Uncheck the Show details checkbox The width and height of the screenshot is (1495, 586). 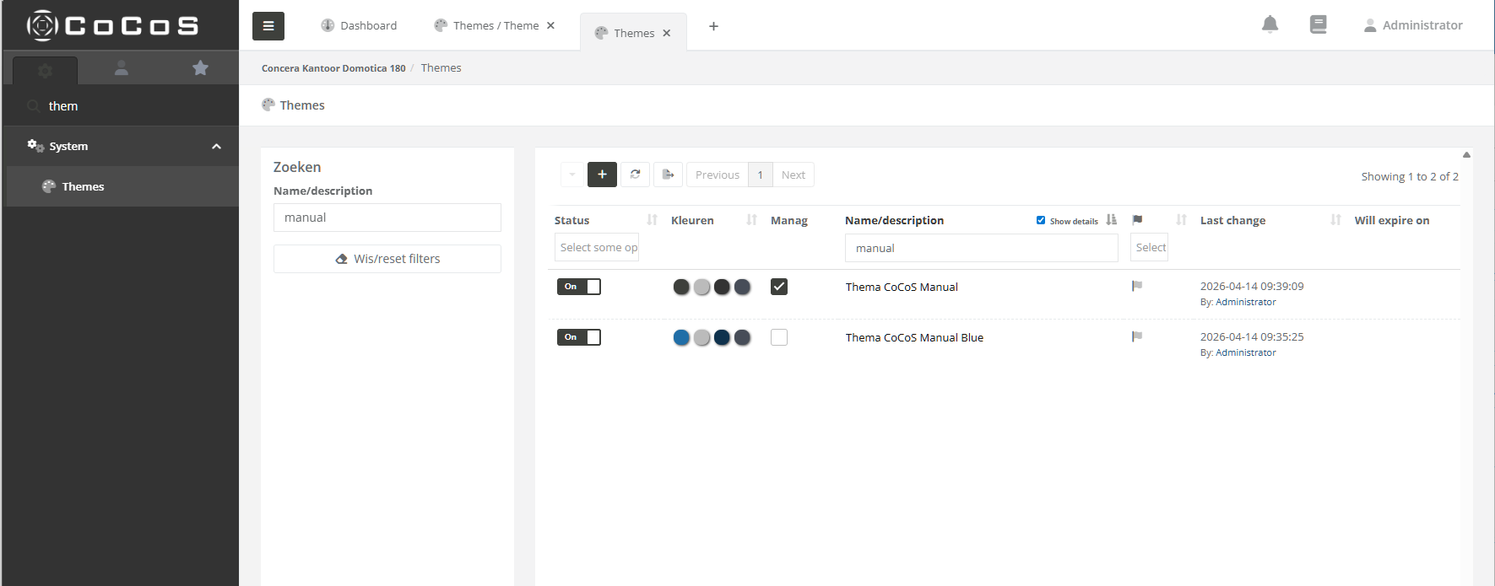click(1041, 220)
